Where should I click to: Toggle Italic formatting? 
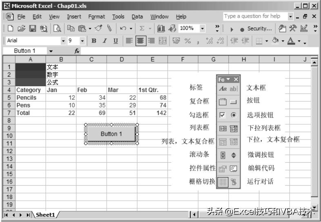click(x=105, y=41)
